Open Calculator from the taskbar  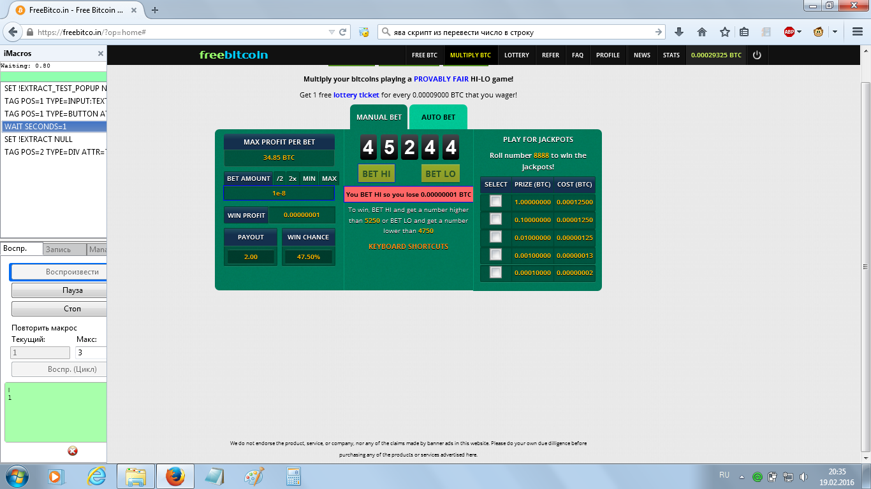pyautogui.click(x=294, y=476)
